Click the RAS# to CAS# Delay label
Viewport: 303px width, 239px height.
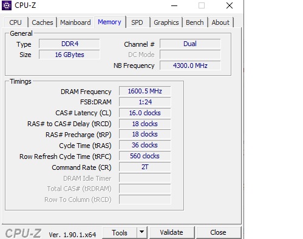(69, 124)
